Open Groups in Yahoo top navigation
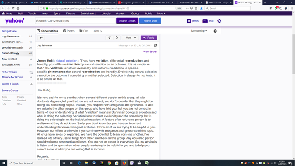 pos(135,13)
